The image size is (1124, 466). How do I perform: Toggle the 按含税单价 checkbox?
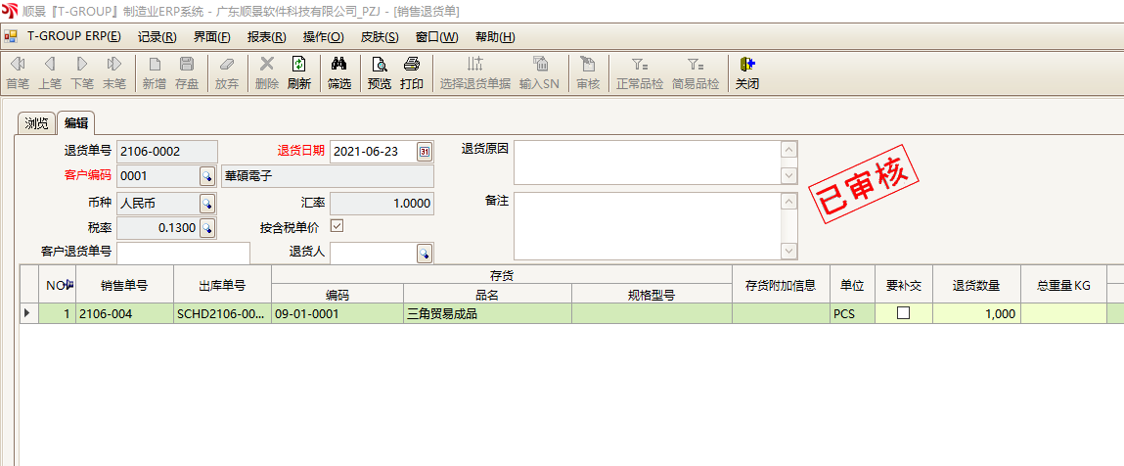point(337,226)
